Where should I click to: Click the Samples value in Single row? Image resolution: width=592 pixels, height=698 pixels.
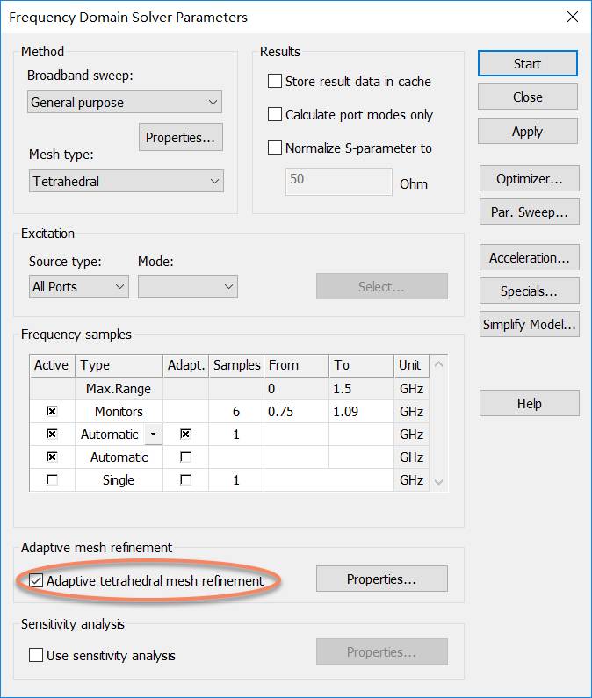[236, 480]
